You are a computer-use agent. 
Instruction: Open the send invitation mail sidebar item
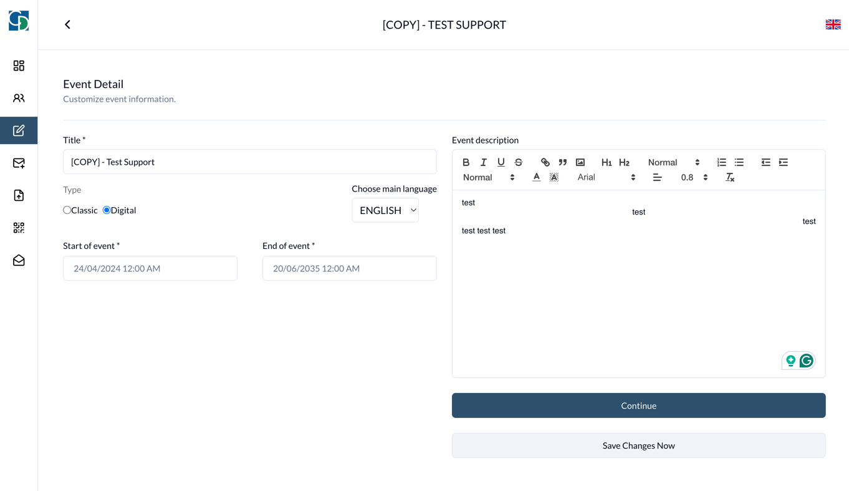tap(19, 163)
